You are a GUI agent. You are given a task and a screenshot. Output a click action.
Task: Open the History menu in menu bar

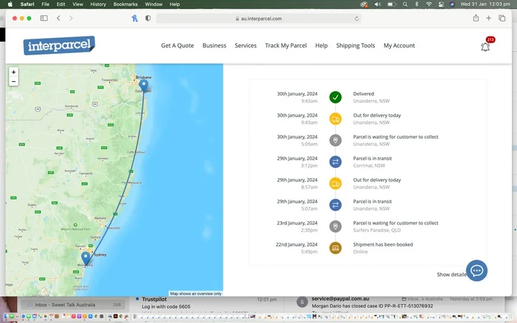coord(98,4)
